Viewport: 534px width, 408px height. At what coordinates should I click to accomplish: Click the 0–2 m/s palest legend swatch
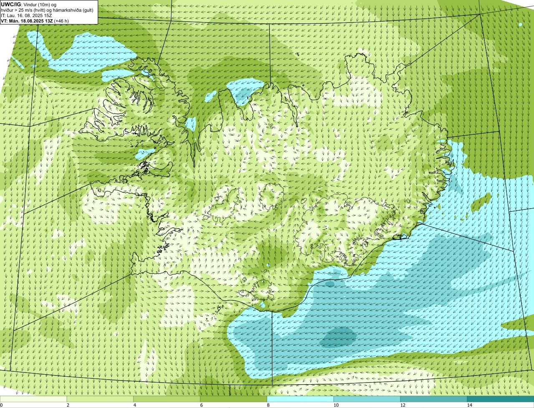coord(33,399)
